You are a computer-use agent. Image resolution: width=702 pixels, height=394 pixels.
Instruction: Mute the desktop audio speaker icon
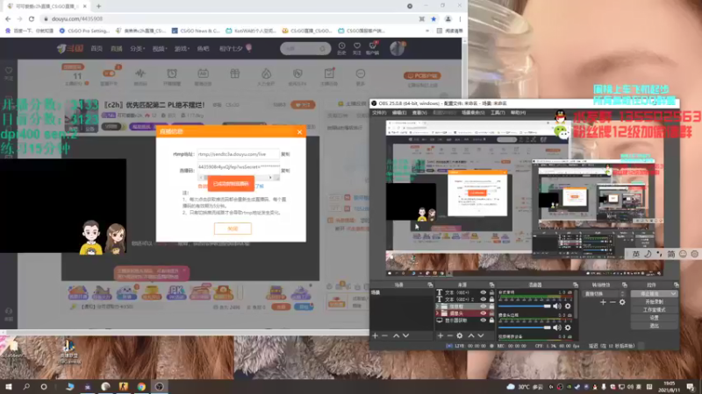557,306
